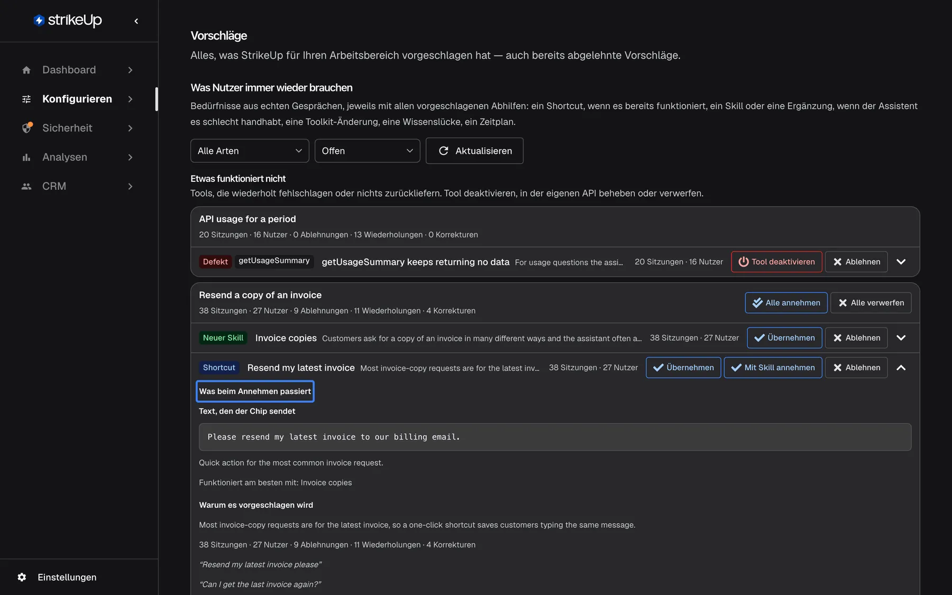
Task: Select Konfigurieren in the sidebar
Action: (78, 99)
